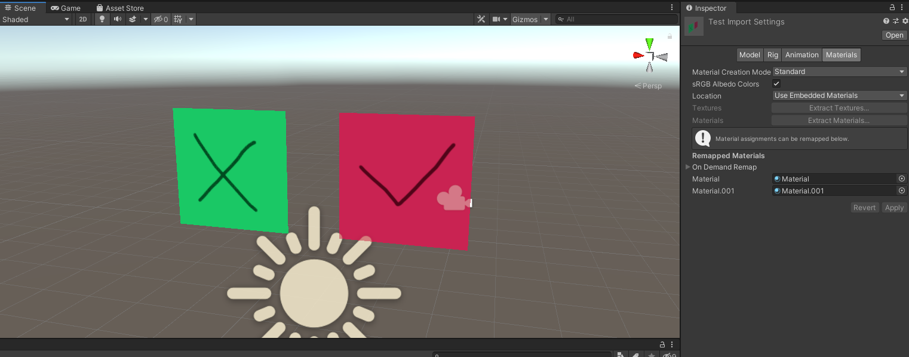The image size is (909, 357).
Task: Expand the On Demand Remap section
Action: click(687, 167)
